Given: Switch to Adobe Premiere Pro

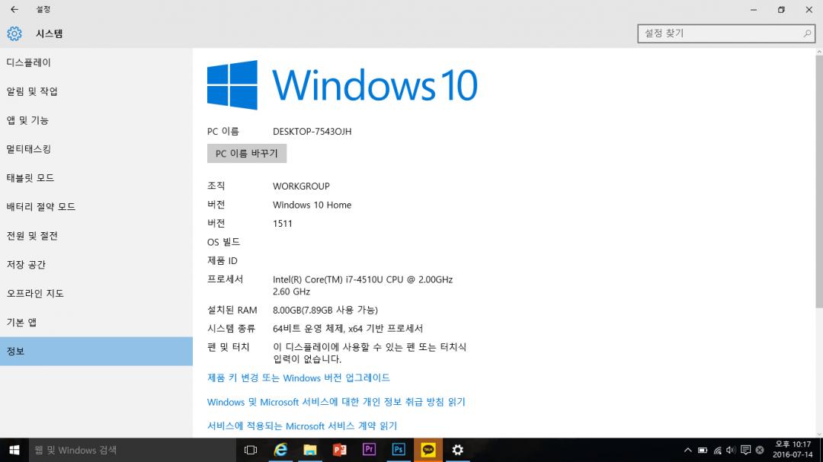Looking at the screenshot, I should pyautogui.click(x=370, y=450).
